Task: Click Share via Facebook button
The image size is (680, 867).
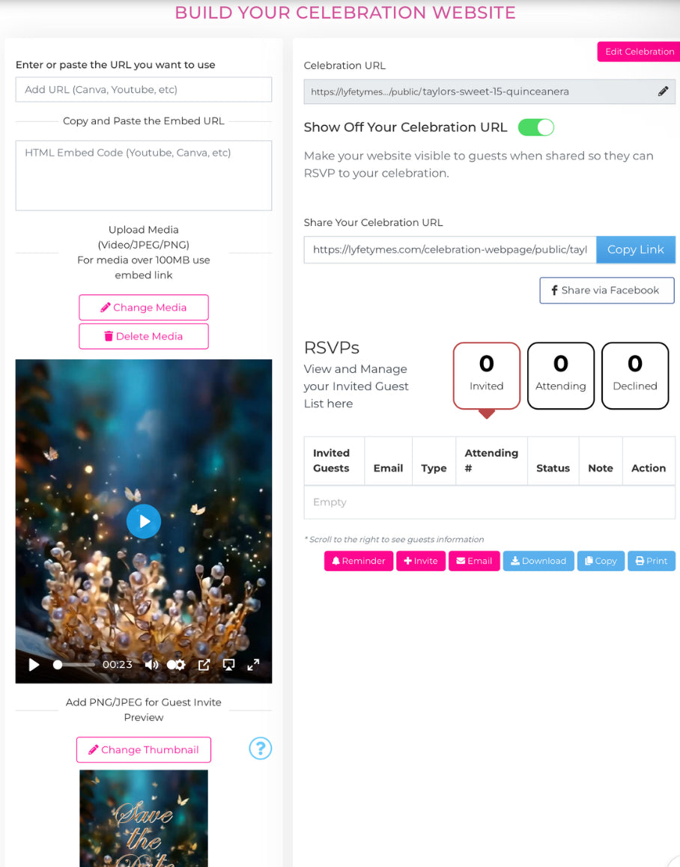Action: click(607, 290)
